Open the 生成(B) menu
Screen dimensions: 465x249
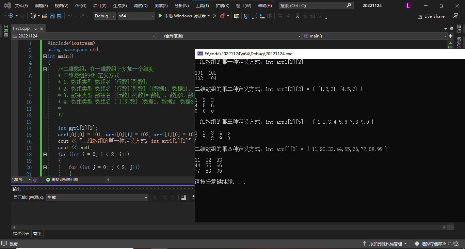tap(120, 5)
